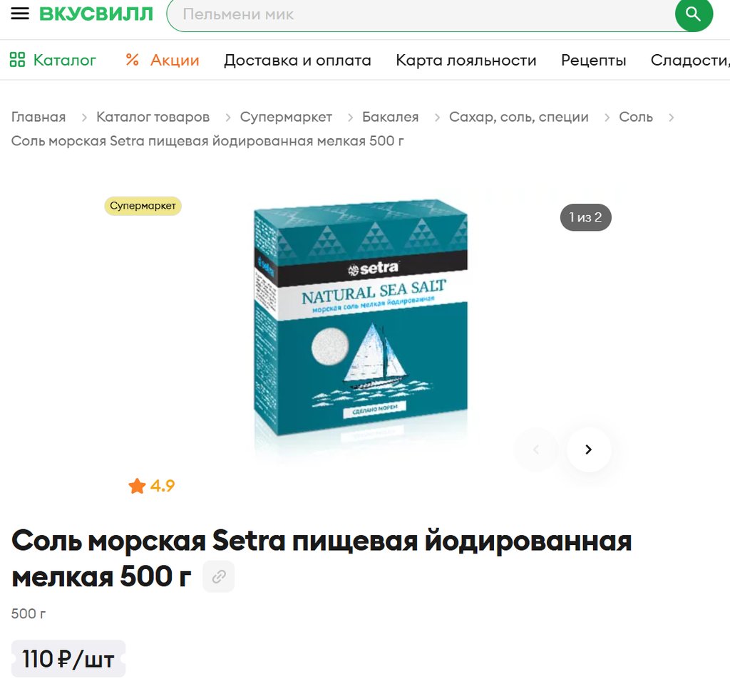Open Бакалея breadcrumb link
The image size is (730, 686).
390,117
